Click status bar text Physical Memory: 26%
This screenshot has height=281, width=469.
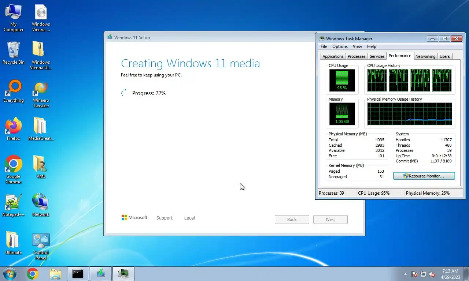pyautogui.click(x=428, y=193)
